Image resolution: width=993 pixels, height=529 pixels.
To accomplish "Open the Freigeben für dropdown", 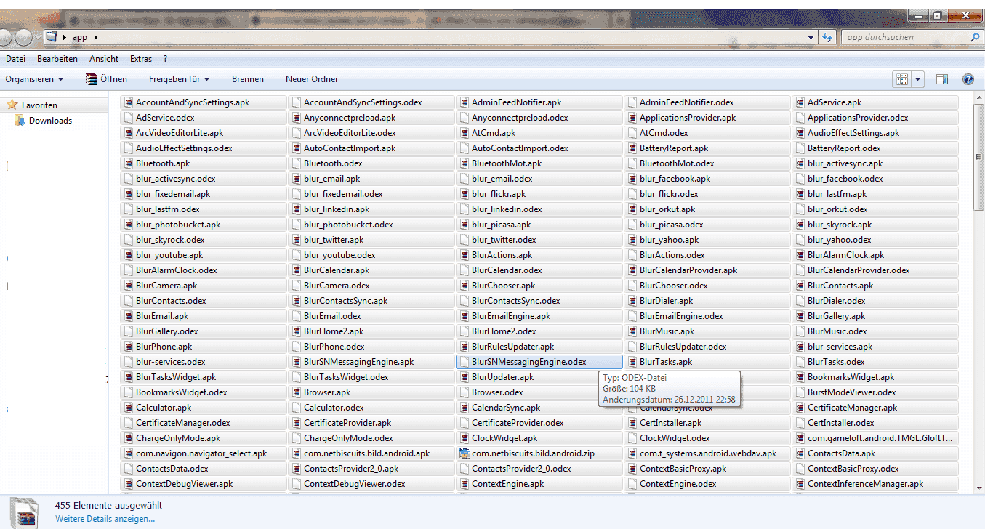I will point(179,79).
